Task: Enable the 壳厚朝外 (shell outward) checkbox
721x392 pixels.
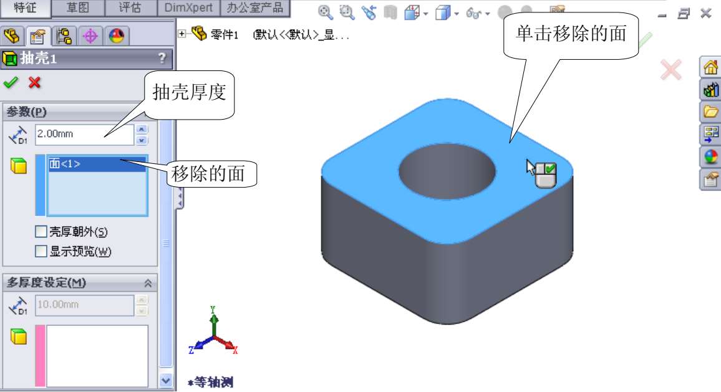Action: point(41,232)
